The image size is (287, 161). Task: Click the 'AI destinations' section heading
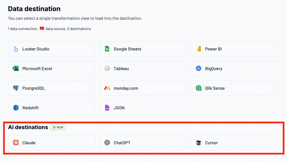(28, 127)
